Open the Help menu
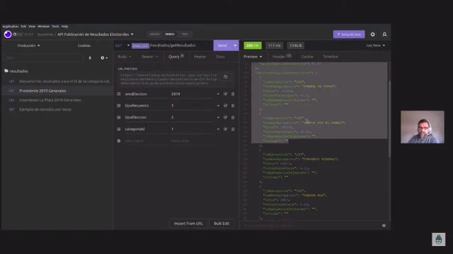 (65, 26)
